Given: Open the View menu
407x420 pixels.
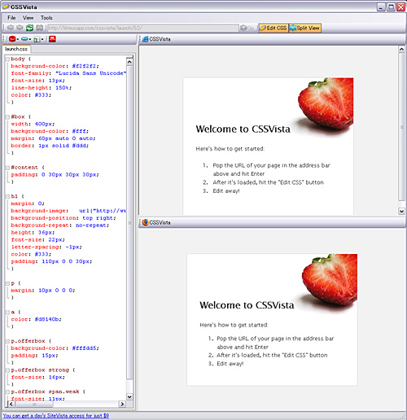Looking at the screenshot, I should pyautogui.click(x=28, y=18).
